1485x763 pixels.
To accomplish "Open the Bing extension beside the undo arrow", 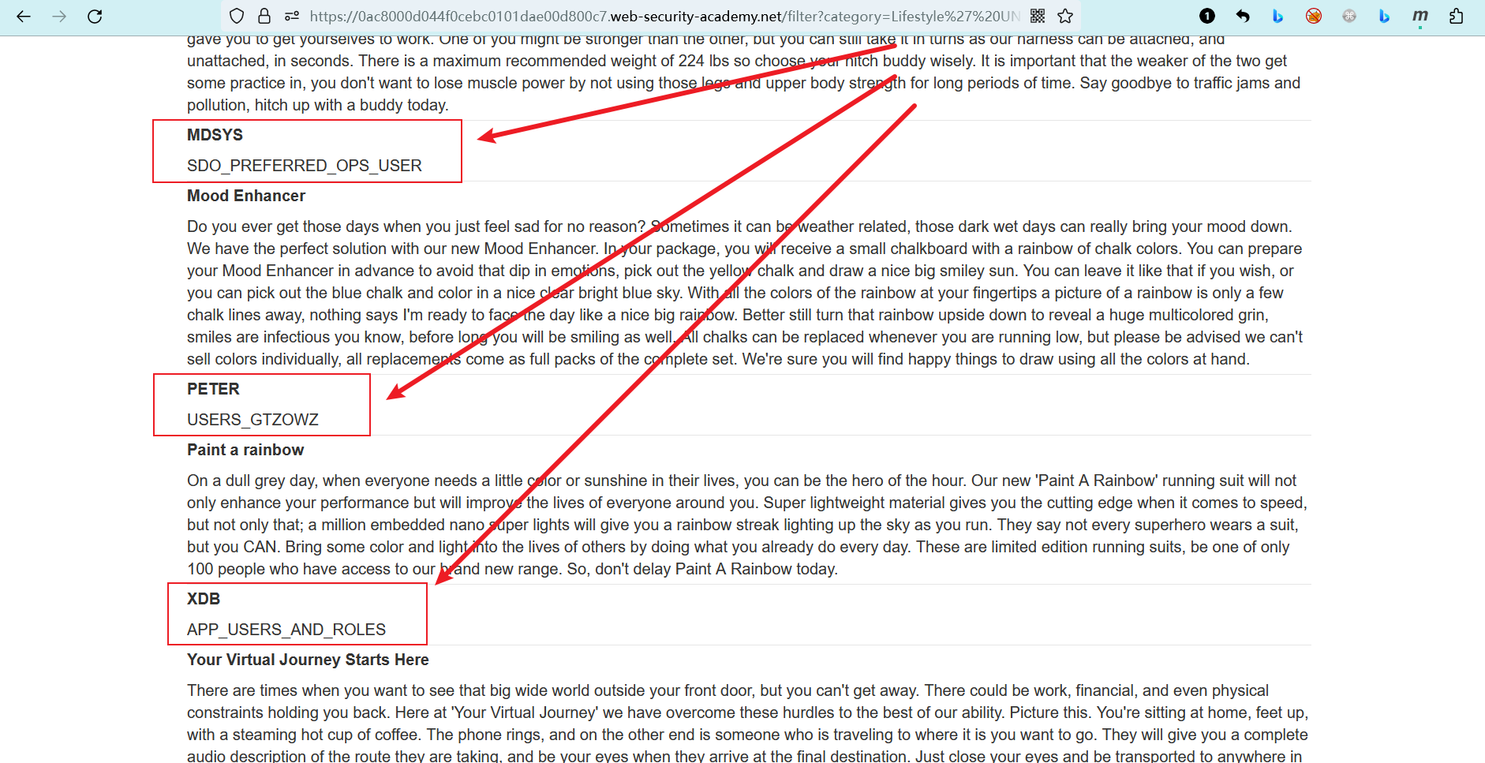I will click(1277, 16).
